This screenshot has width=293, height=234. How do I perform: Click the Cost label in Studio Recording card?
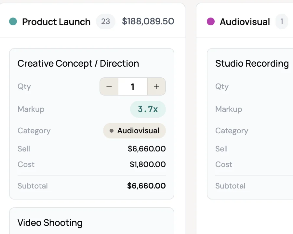(224, 164)
